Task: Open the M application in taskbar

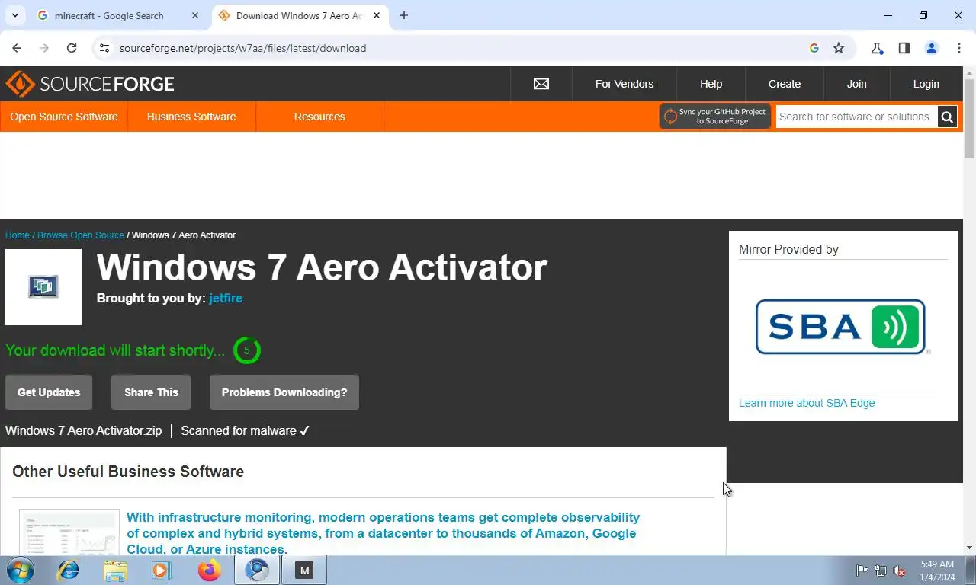Action: pyautogui.click(x=303, y=570)
